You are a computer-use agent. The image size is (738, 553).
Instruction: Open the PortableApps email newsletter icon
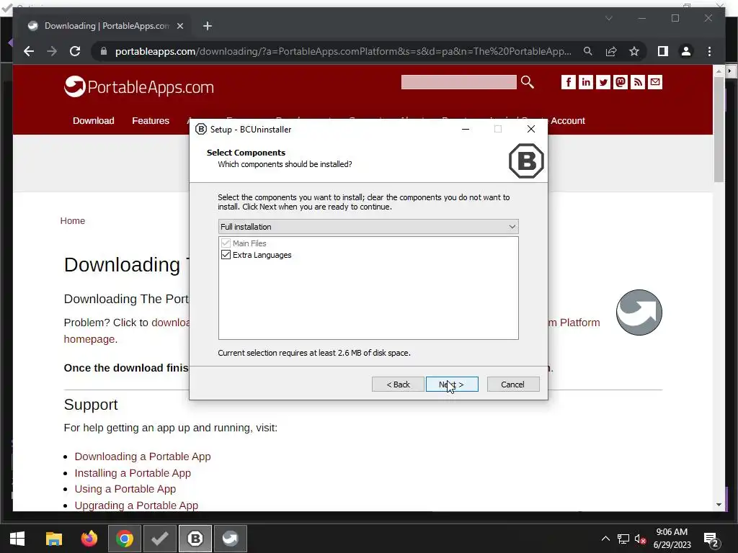point(655,82)
